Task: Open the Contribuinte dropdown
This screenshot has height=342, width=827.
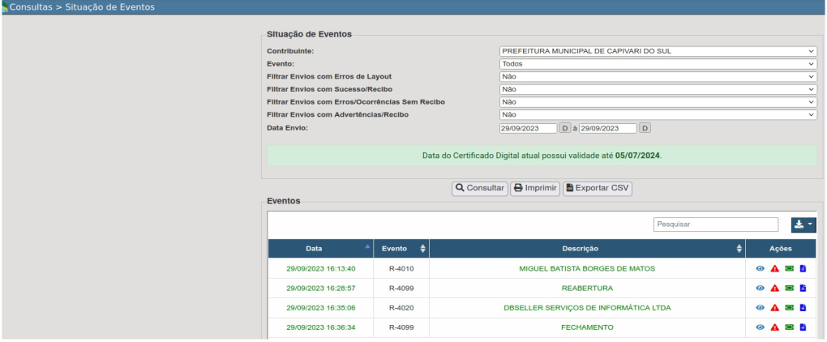Action: [658, 51]
